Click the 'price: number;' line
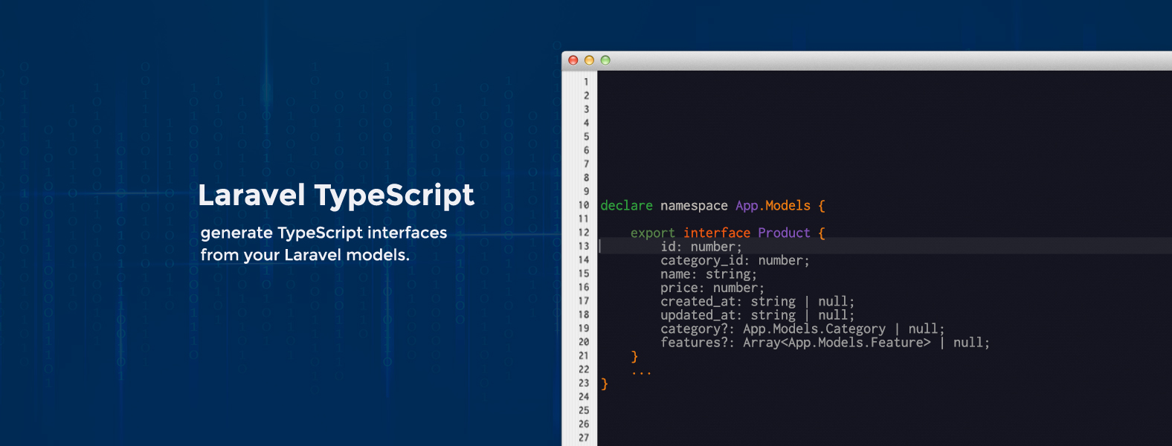 click(x=712, y=288)
